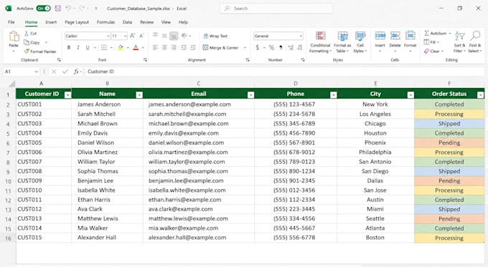The width and height of the screenshot is (488, 267).
Task: Open the Format cells menu icon
Action: pyautogui.click(x=410, y=36)
